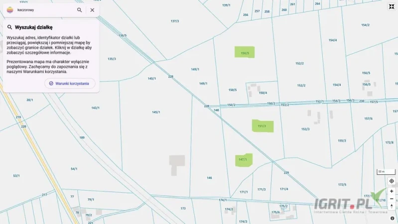Click parcel 143/1 label on map

click(95, 108)
